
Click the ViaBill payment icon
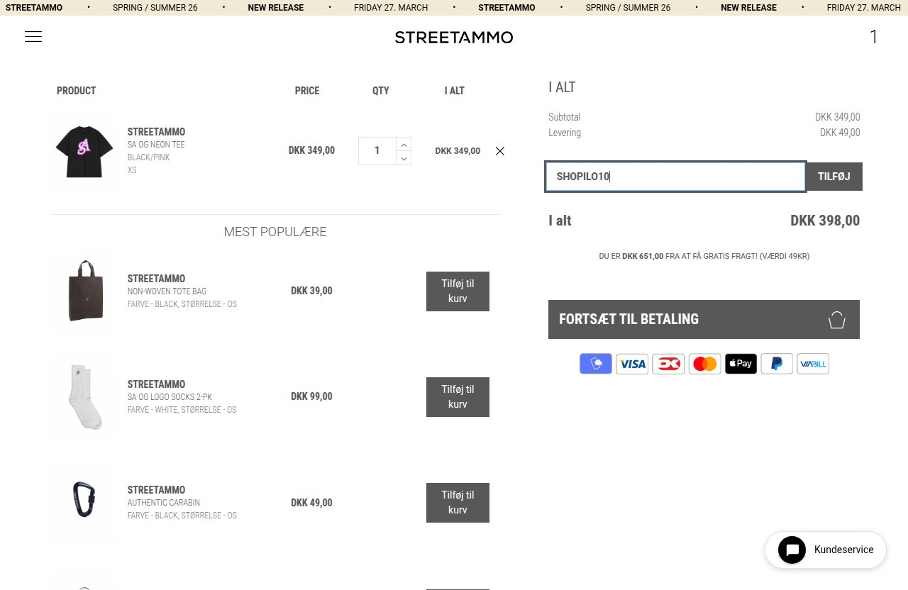click(813, 364)
